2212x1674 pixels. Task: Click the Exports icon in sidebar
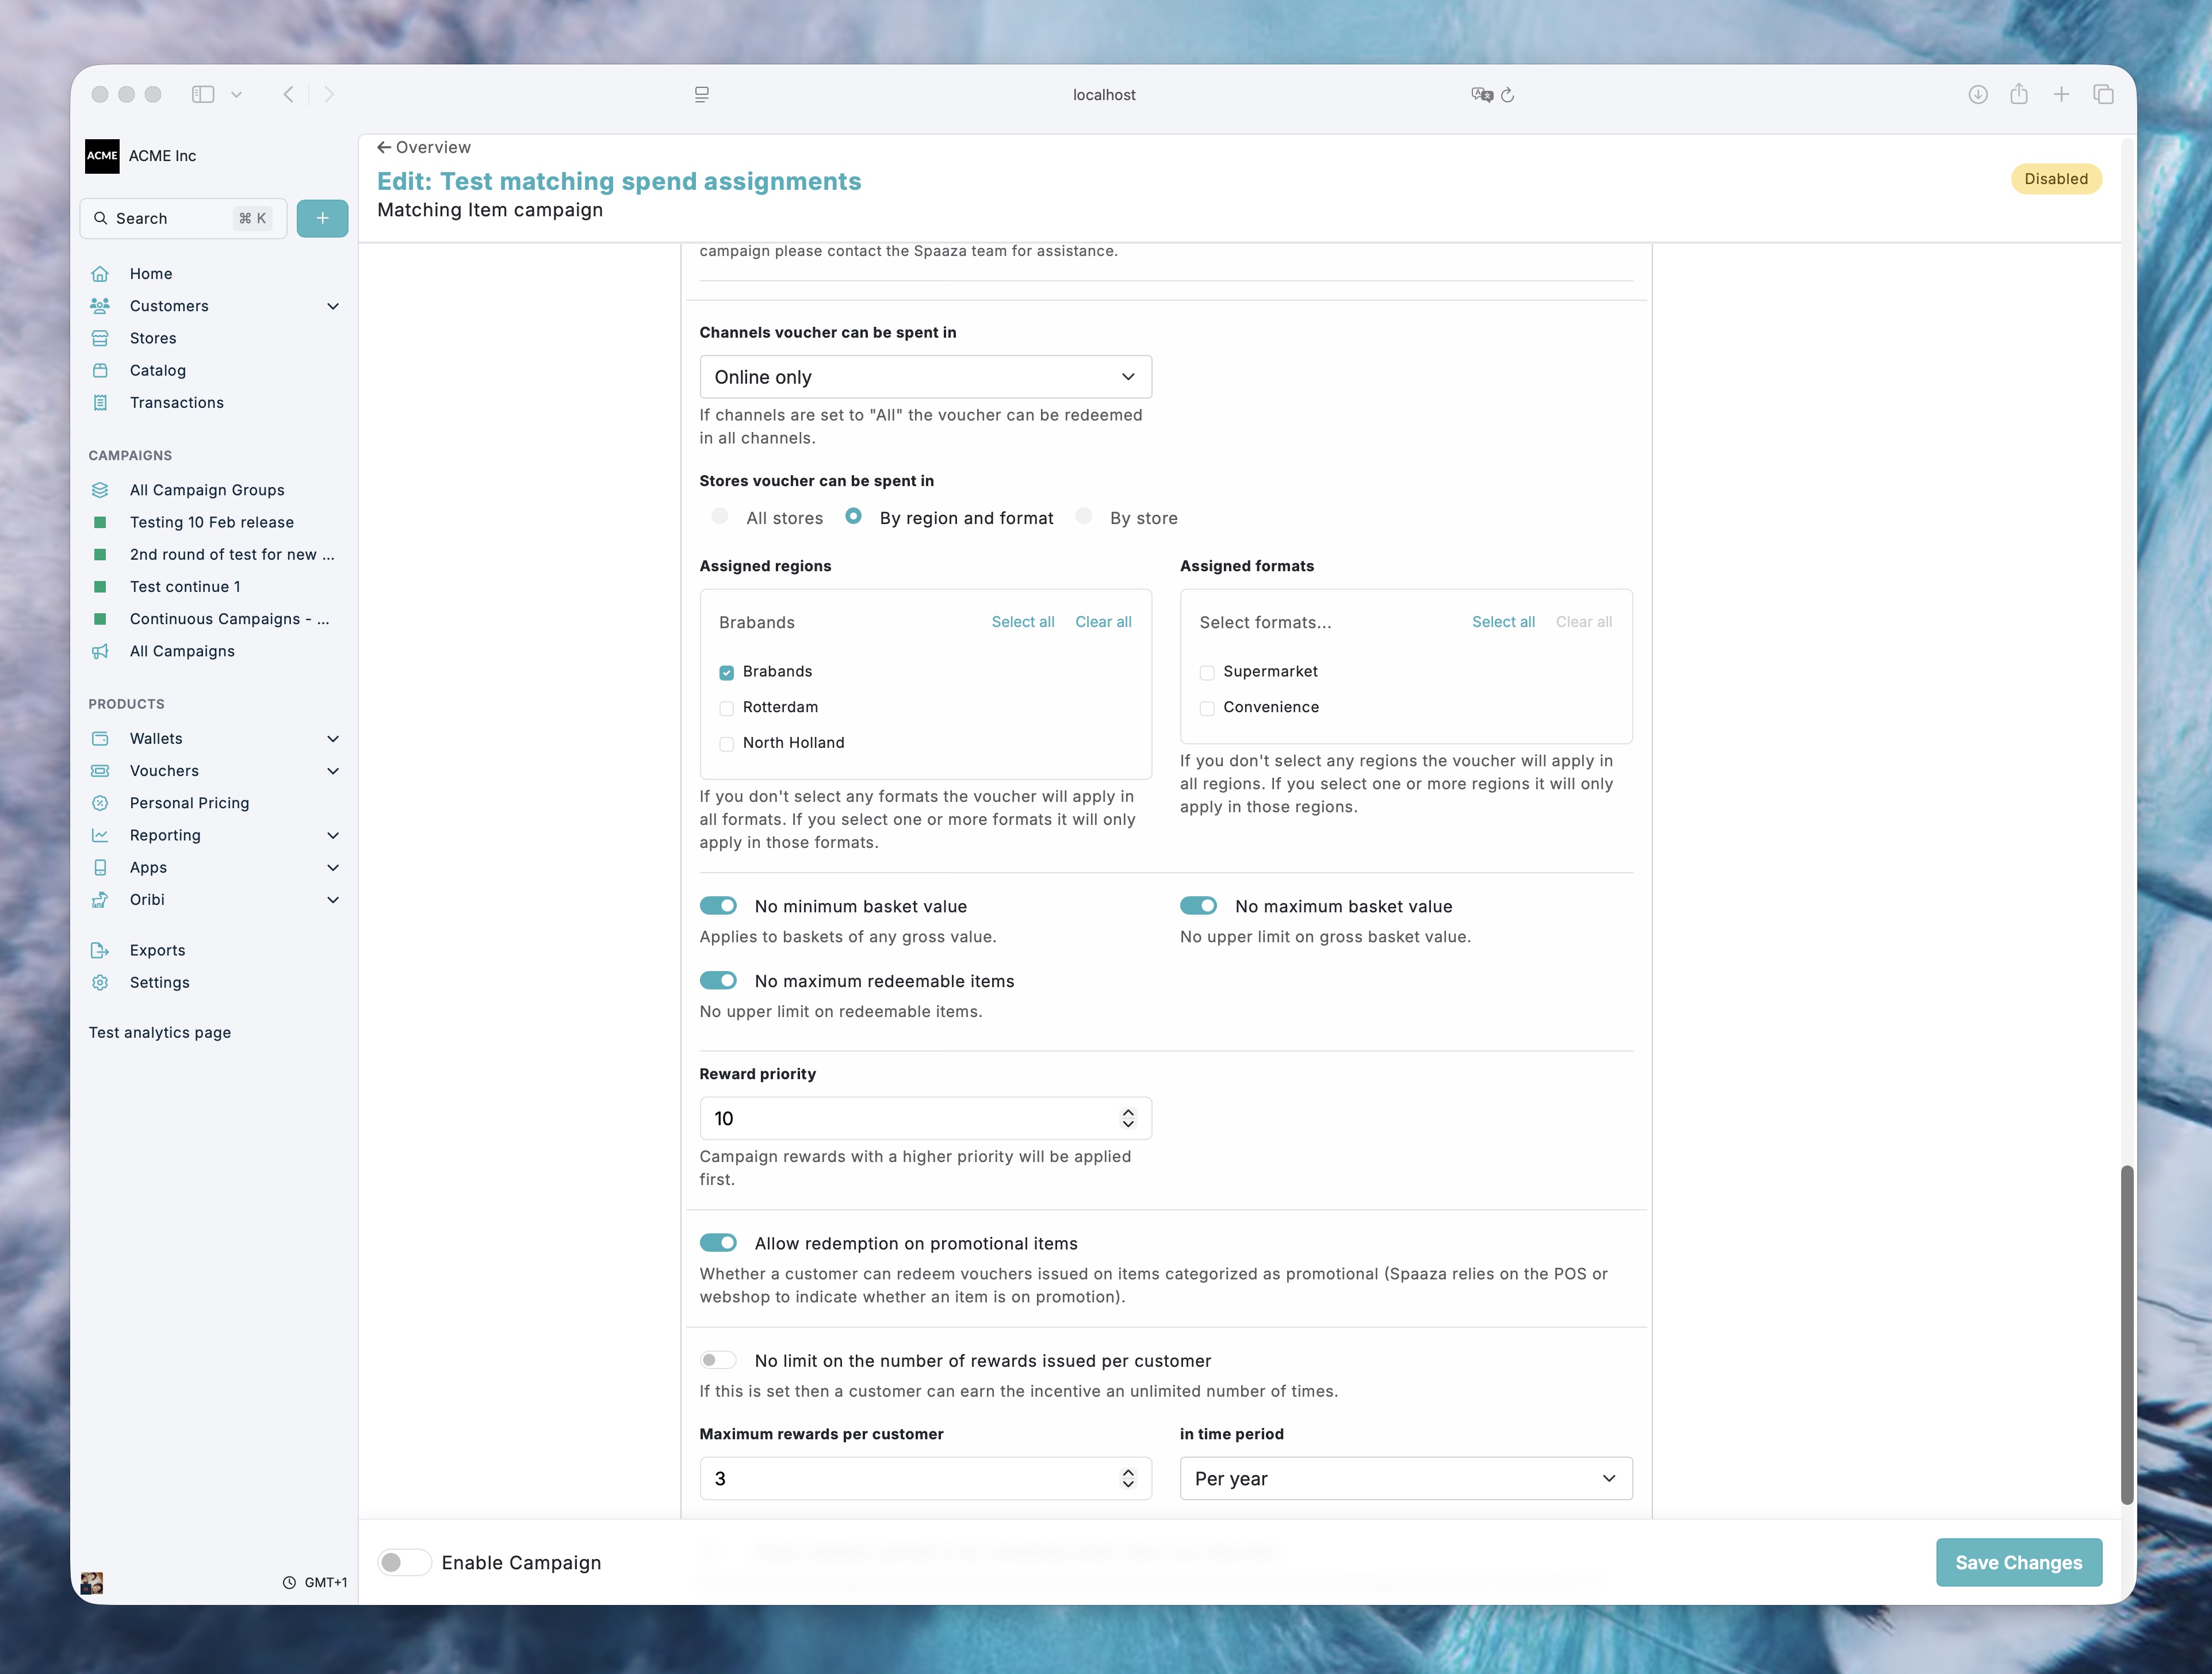coord(100,950)
